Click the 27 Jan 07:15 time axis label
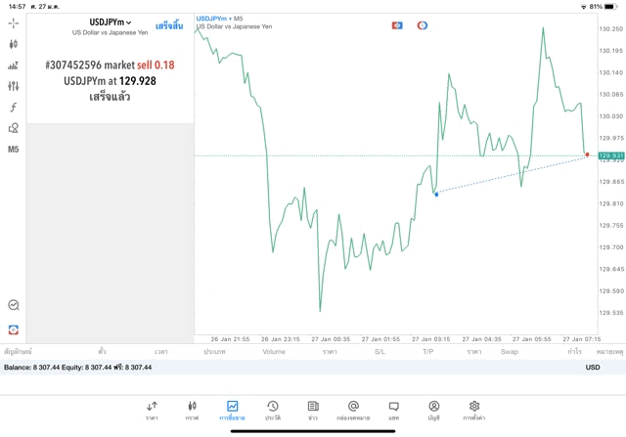This screenshot has width=626, height=437. point(582,339)
